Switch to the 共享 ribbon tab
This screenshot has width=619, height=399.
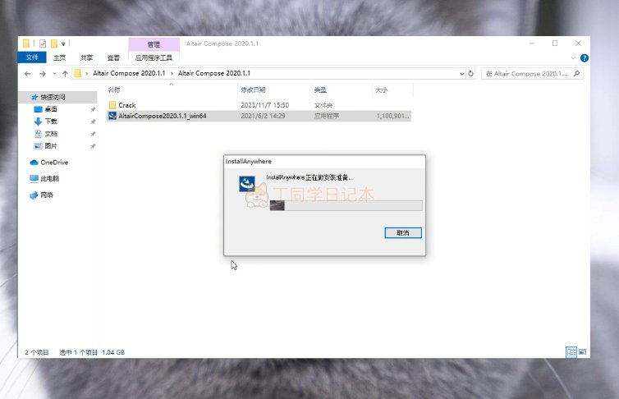(86, 57)
